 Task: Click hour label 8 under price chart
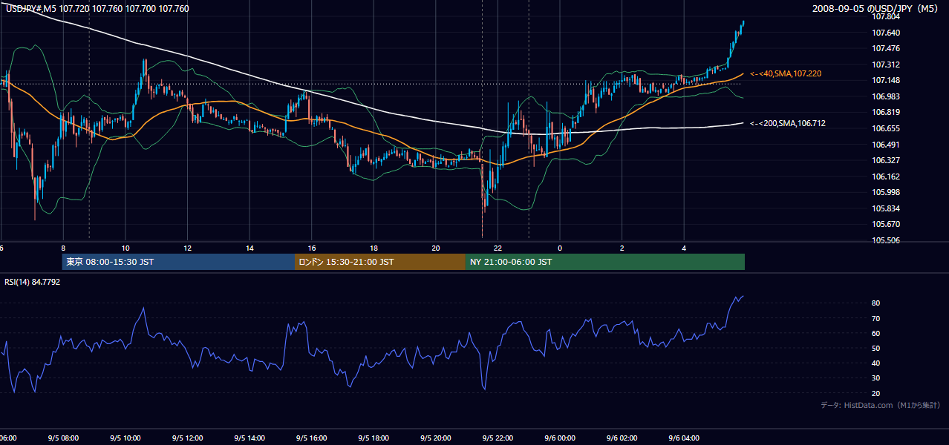[63, 248]
